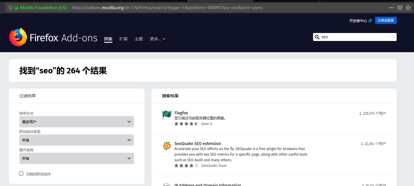Click the user icon beside 32,304
The width and height of the screenshot is (414, 186).
pyautogui.click(x=362, y=144)
